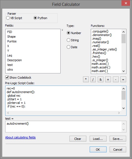Click the 'pStart = 1' code line
The image size is (132, 159).
coord(14,99)
